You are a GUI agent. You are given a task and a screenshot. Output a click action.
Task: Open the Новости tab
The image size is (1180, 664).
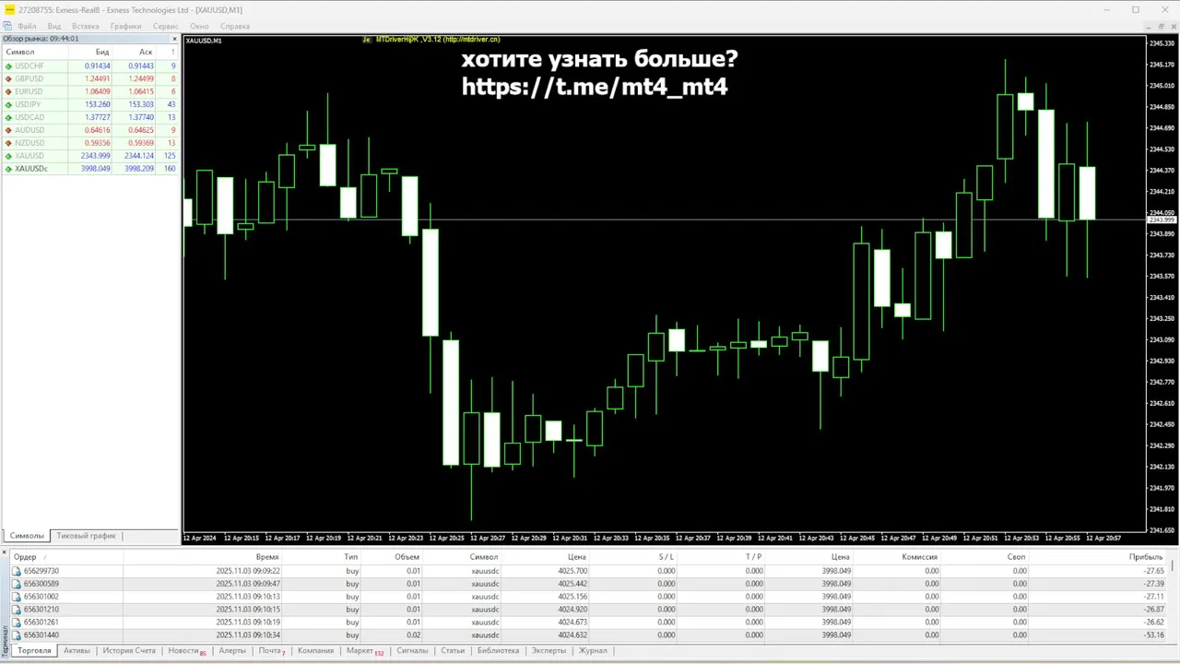(x=187, y=651)
